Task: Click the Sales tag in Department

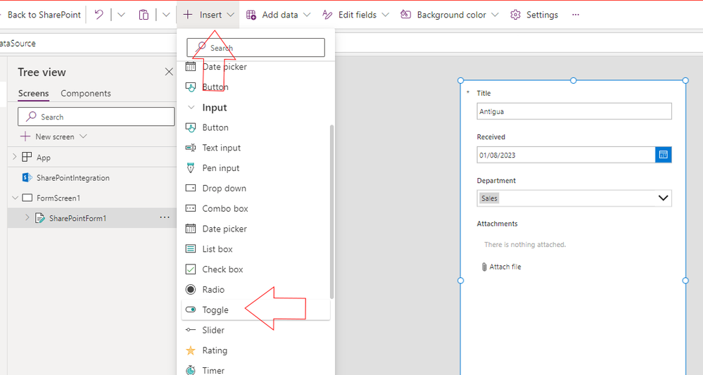Action: (489, 198)
